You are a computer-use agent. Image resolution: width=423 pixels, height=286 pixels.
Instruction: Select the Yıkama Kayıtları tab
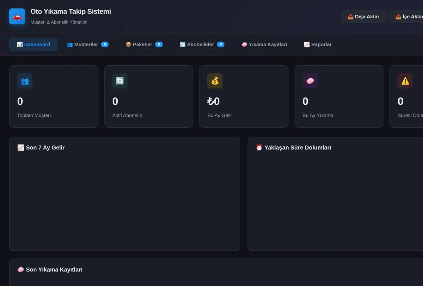pyautogui.click(x=264, y=44)
